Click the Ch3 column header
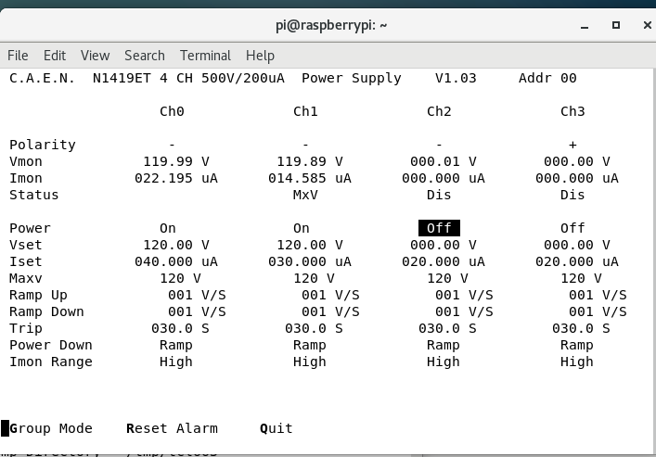656x457 pixels. click(x=572, y=111)
